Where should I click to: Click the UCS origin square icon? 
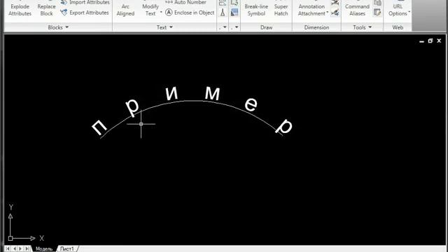click(10, 238)
